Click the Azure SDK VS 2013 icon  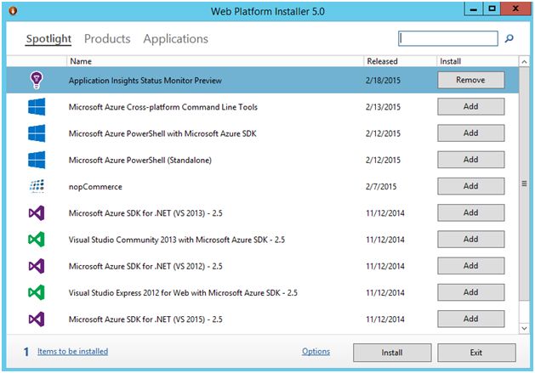pos(36,212)
